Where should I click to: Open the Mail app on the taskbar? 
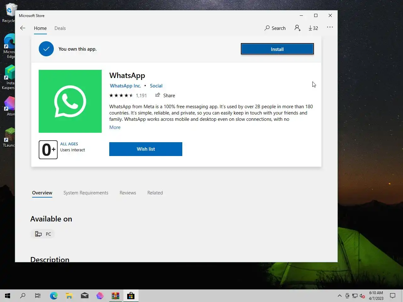[85, 296]
